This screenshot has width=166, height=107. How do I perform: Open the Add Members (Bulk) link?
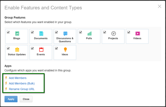click(x=22, y=83)
